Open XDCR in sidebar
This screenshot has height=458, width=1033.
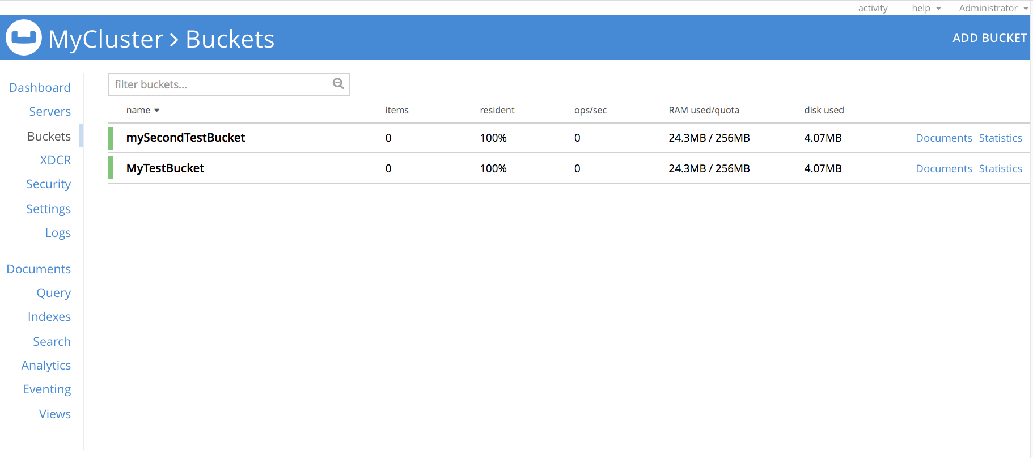click(x=56, y=160)
